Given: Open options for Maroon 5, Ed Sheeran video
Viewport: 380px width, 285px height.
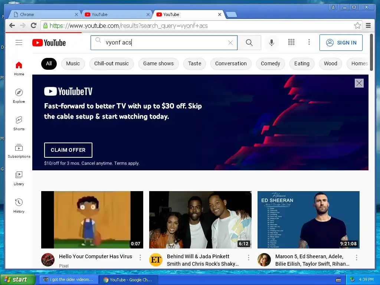Looking at the screenshot, I should click(357, 258).
